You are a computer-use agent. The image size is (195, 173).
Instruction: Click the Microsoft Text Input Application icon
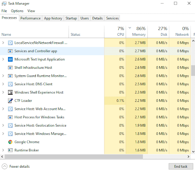(x=10, y=59)
